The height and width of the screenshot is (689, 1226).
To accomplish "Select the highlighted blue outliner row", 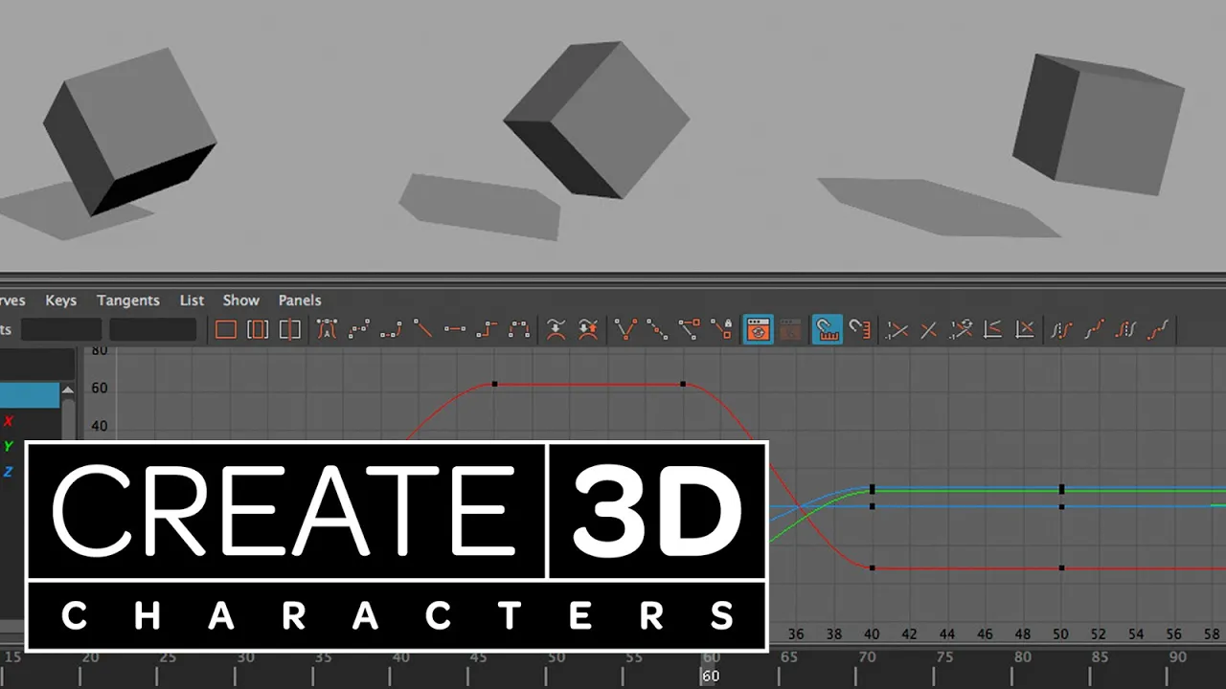I will coord(30,395).
